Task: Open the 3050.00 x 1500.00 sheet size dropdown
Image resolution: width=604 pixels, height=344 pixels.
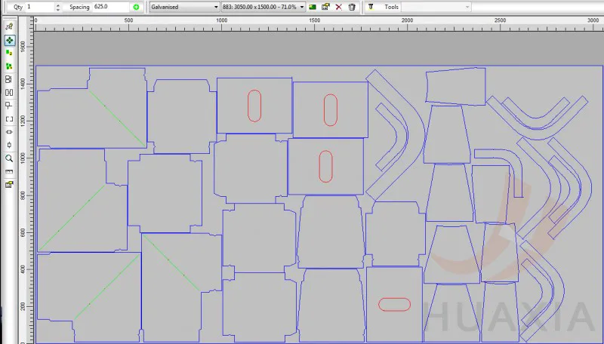Action: point(263,7)
